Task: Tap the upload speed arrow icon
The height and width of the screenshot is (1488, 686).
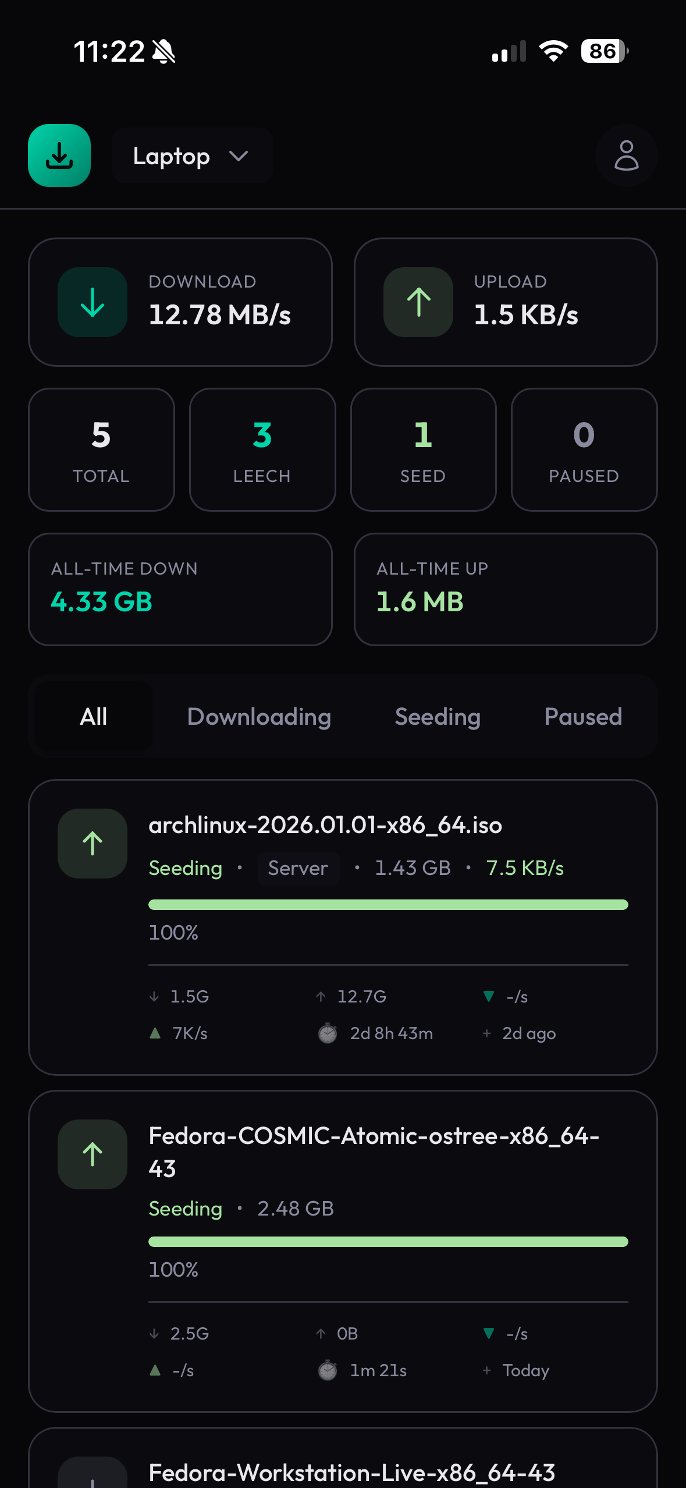Action: pos(418,302)
